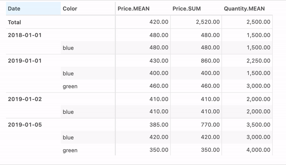Sort by the Price.MEAN column header
286x165 pixels.
[133, 9]
